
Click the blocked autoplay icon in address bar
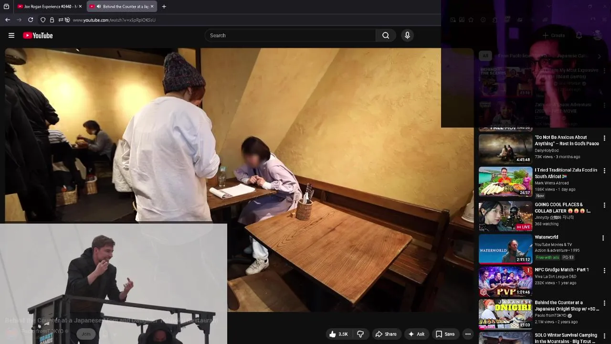[x=67, y=20]
